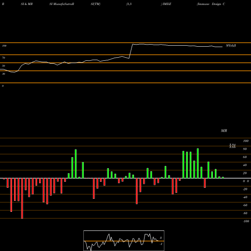Click the 80 label on MR axis
251x251 pixels.
[245, 149]
